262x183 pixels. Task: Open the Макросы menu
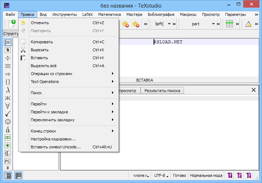click(x=188, y=15)
